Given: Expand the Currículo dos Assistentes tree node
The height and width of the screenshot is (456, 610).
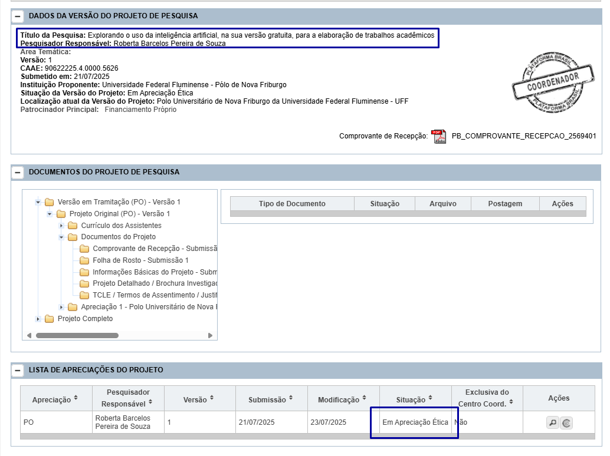Looking at the screenshot, I should coord(61,226).
